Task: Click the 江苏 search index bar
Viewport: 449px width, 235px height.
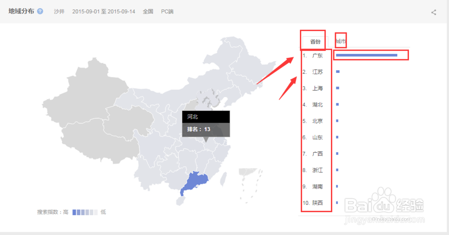Action: pyautogui.click(x=338, y=71)
